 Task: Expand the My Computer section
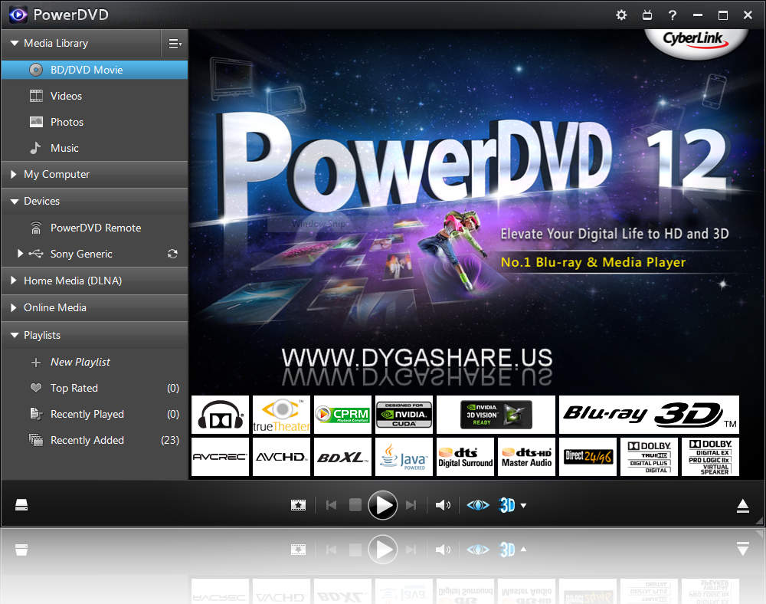(14, 174)
